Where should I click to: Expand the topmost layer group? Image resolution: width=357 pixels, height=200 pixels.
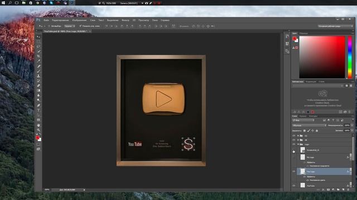point(298,136)
